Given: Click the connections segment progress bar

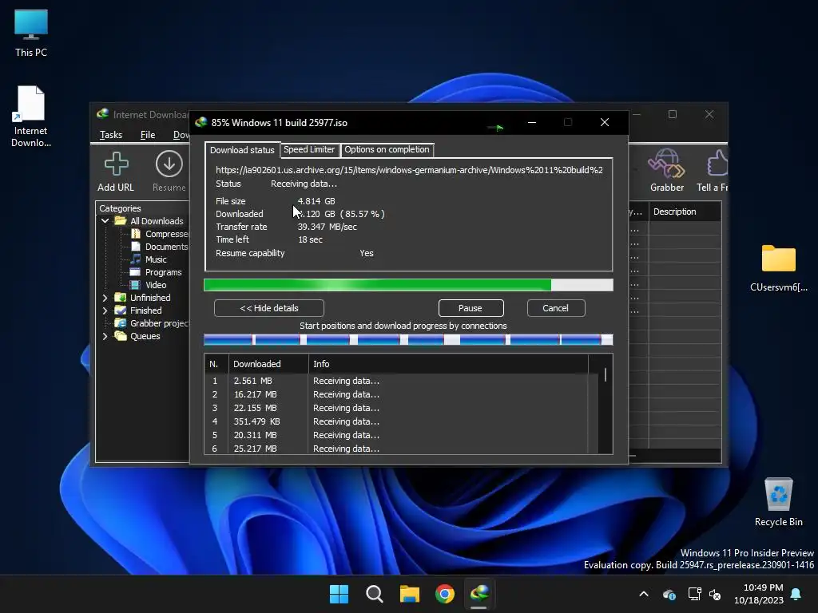Looking at the screenshot, I should tap(408, 340).
